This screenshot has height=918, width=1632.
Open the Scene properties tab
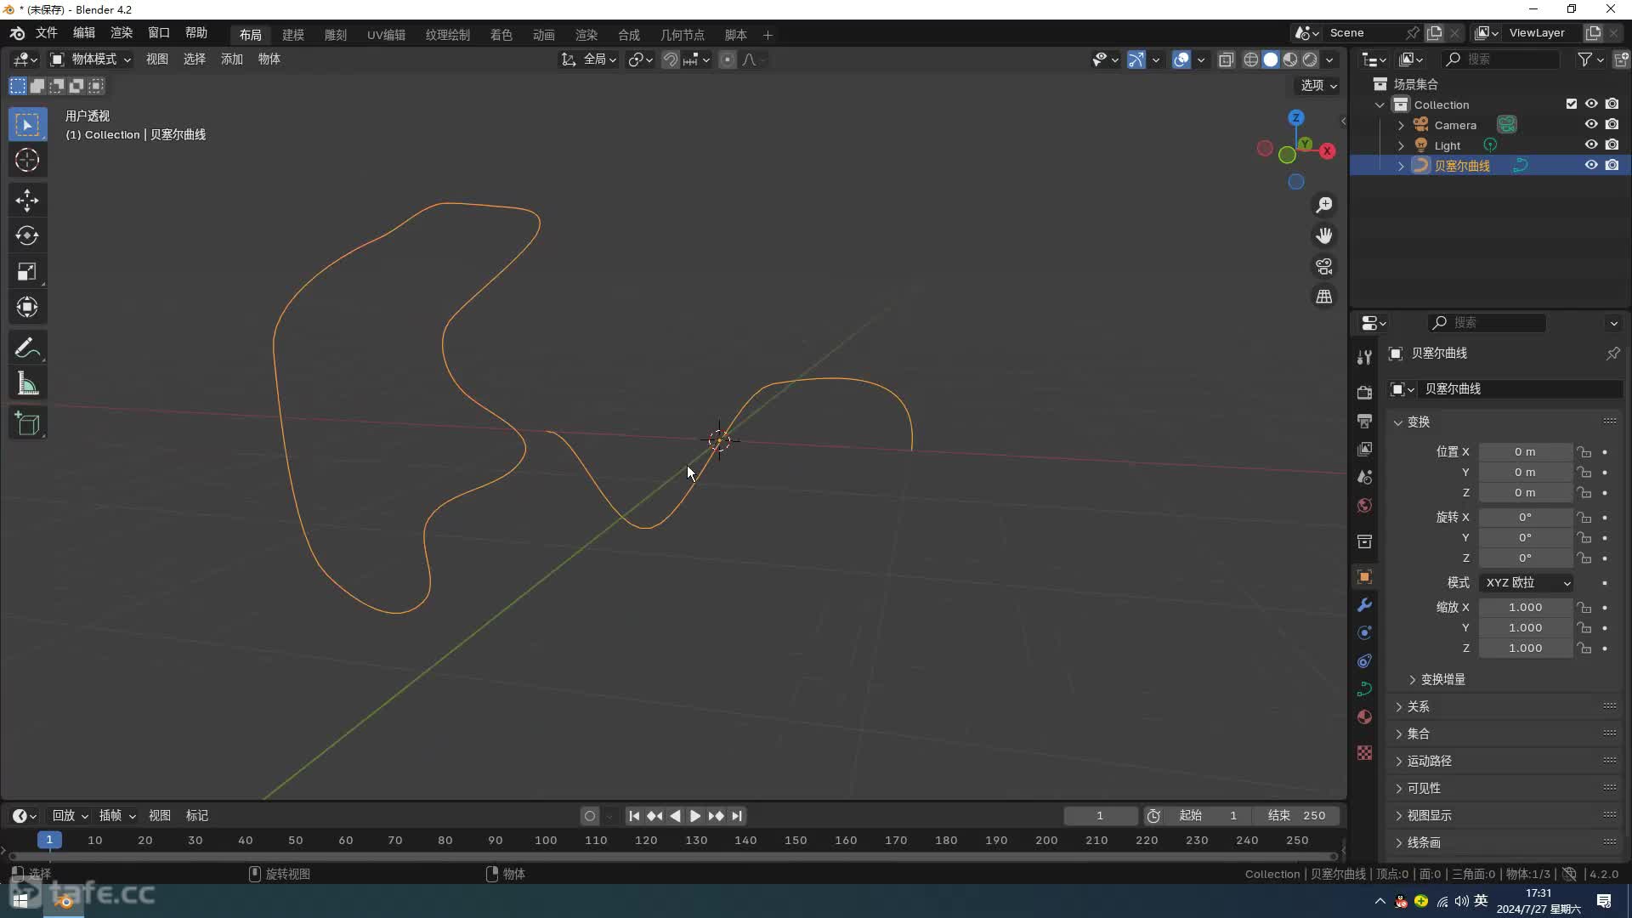click(x=1364, y=477)
